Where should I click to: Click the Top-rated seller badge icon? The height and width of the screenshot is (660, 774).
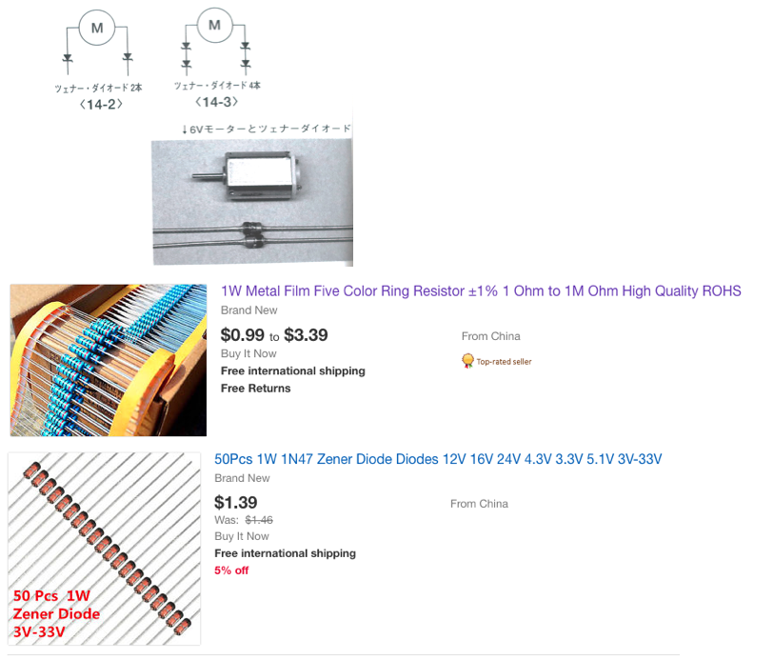(x=467, y=361)
